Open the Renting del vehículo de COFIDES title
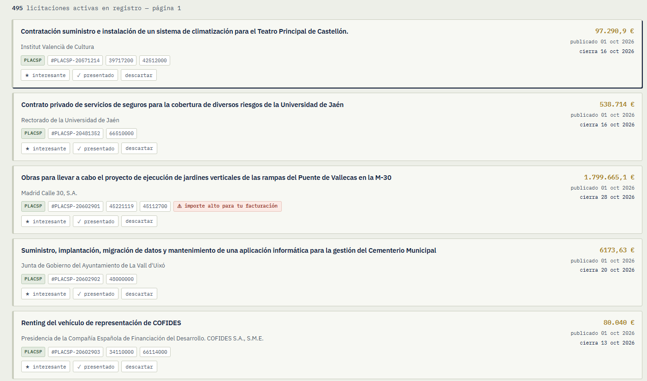This screenshot has width=647, height=381. (101, 323)
